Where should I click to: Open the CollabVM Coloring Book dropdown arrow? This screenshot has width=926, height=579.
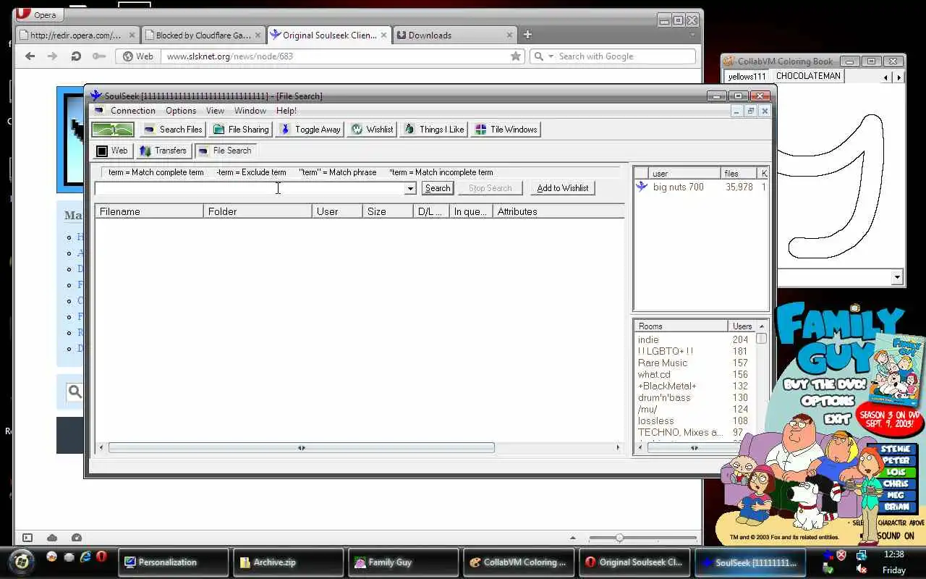[897, 277]
